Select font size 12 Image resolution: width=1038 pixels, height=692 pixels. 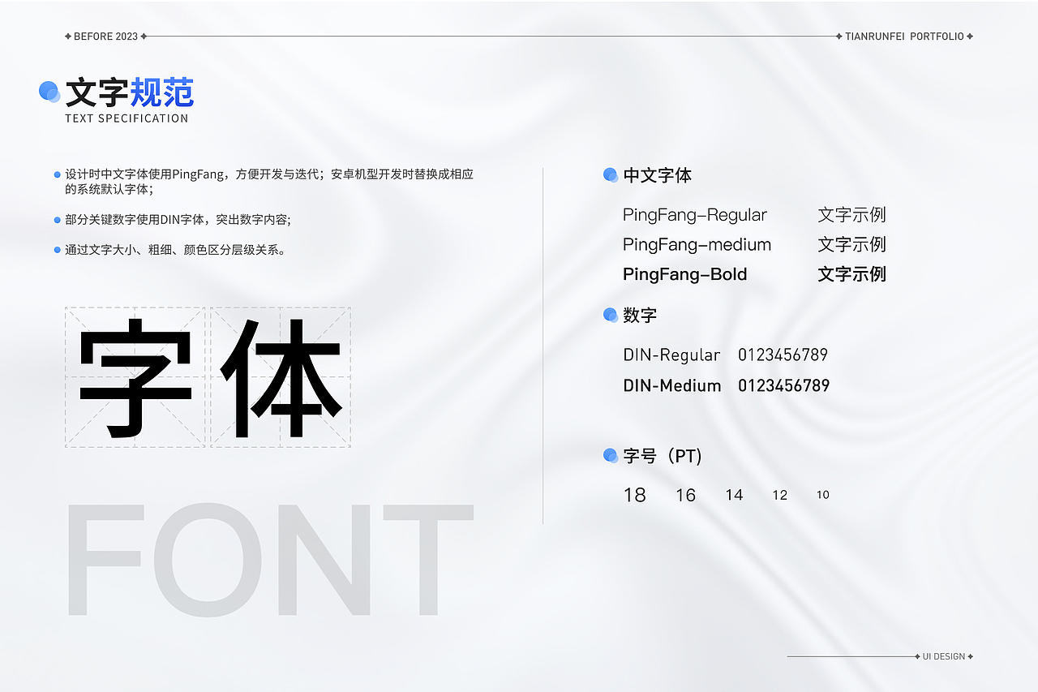coord(780,495)
